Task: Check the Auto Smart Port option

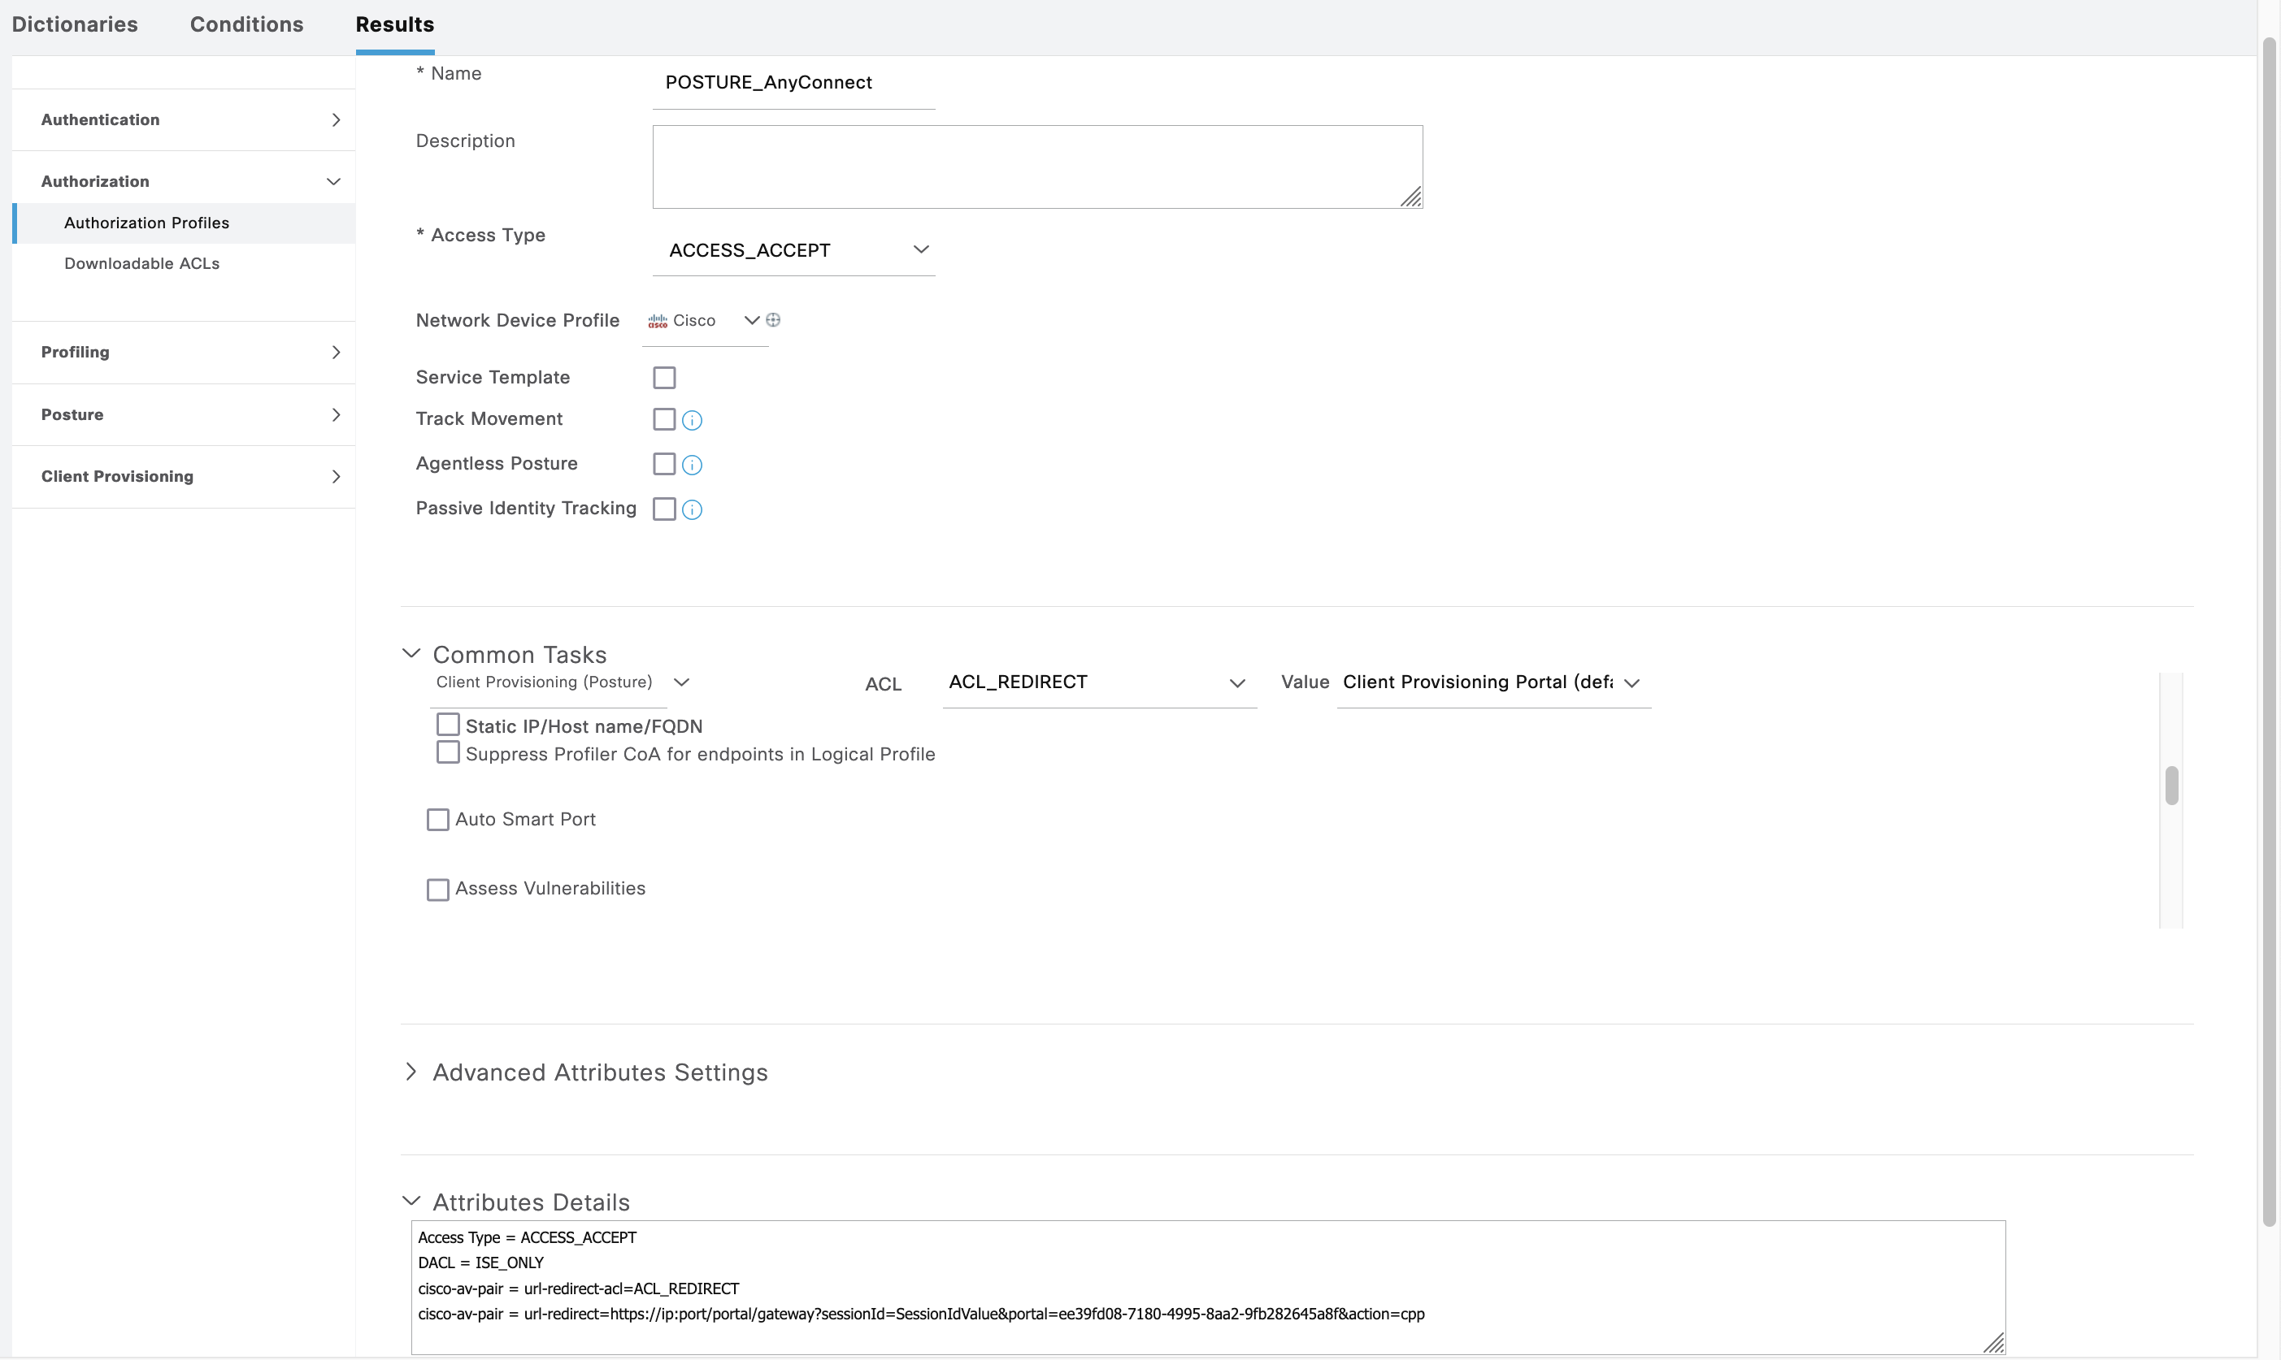Action: point(438,819)
